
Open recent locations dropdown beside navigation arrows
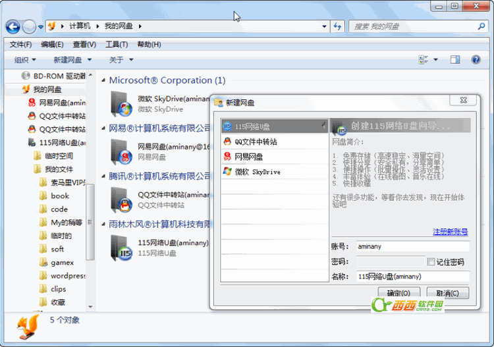(x=41, y=27)
